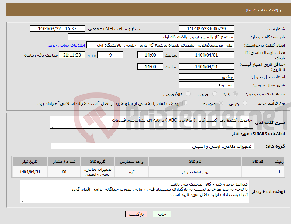
Task: Click the نام کالا column header
Action: point(195,162)
